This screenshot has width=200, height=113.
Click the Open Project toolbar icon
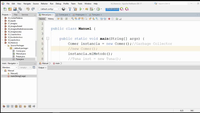click(15, 9)
